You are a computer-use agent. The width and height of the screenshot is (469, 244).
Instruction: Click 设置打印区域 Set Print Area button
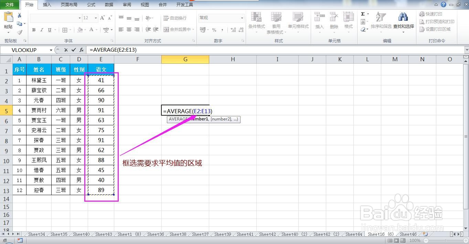435,29
